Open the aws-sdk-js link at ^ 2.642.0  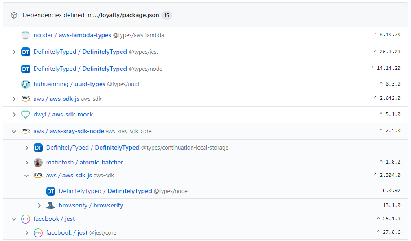click(65, 99)
